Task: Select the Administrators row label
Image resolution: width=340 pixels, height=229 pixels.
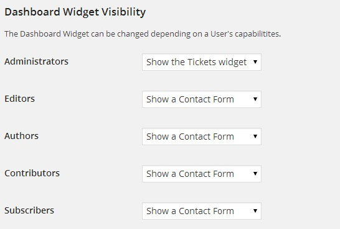Action: (36, 61)
